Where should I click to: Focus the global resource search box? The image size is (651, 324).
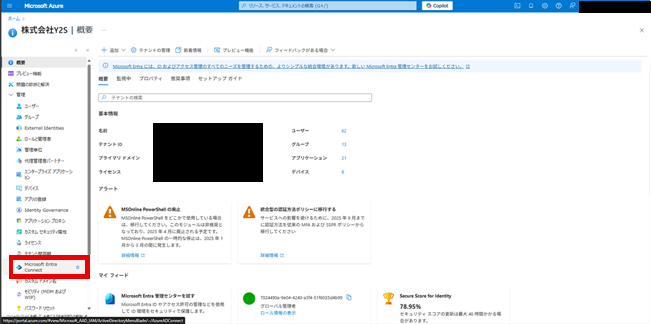pyautogui.click(x=328, y=6)
